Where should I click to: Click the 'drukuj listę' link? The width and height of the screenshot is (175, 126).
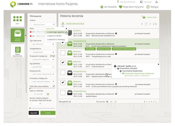pos(152,17)
